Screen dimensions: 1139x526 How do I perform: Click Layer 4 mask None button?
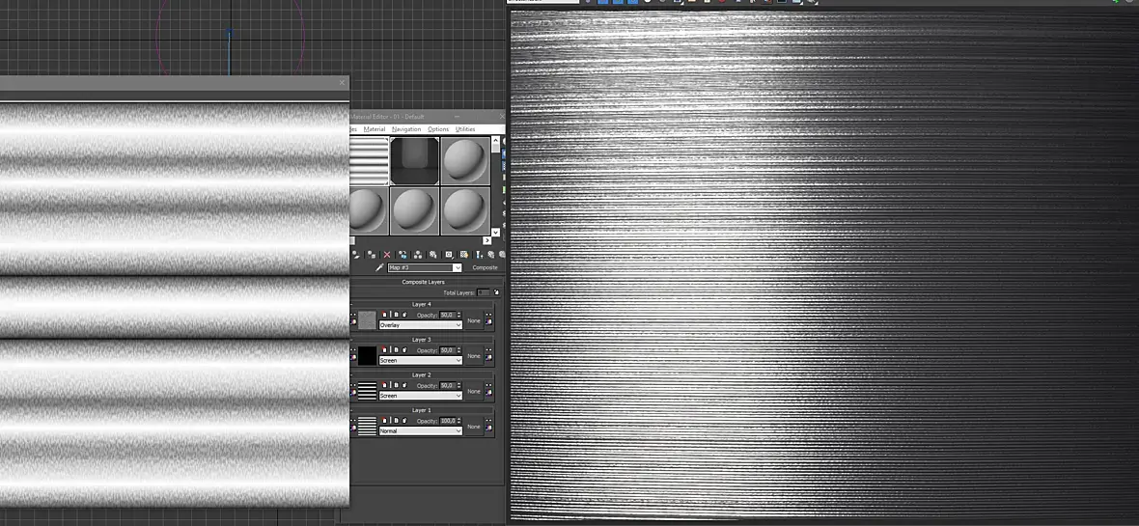pos(474,320)
